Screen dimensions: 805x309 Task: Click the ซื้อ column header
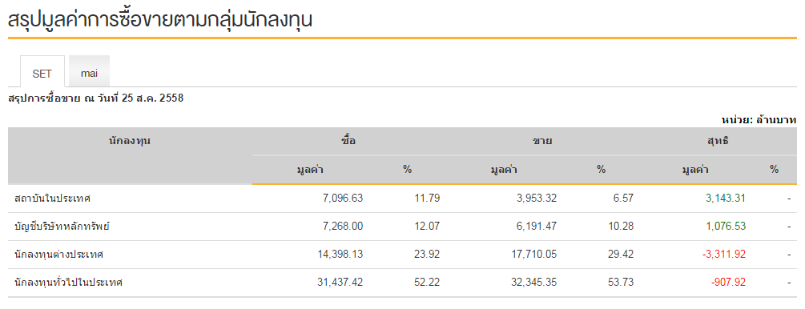click(348, 141)
